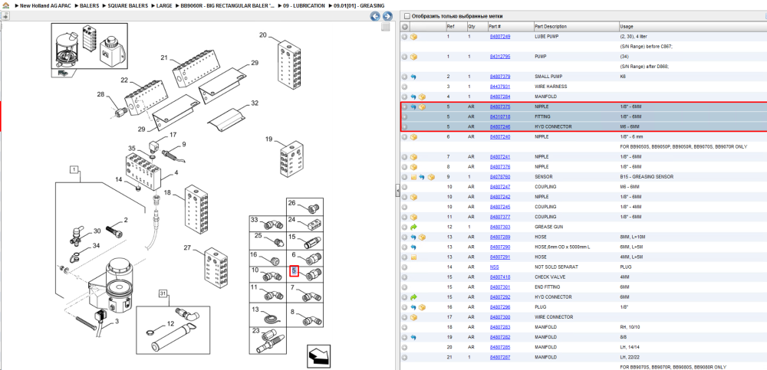The width and height of the screenshot is (767, 370).
Task: Click package icon for NIPPLE 84807241
Action: (413, 157)
